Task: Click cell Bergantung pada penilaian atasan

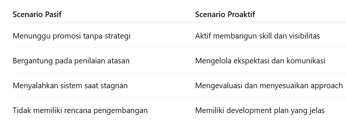Action: pos(71,61)
